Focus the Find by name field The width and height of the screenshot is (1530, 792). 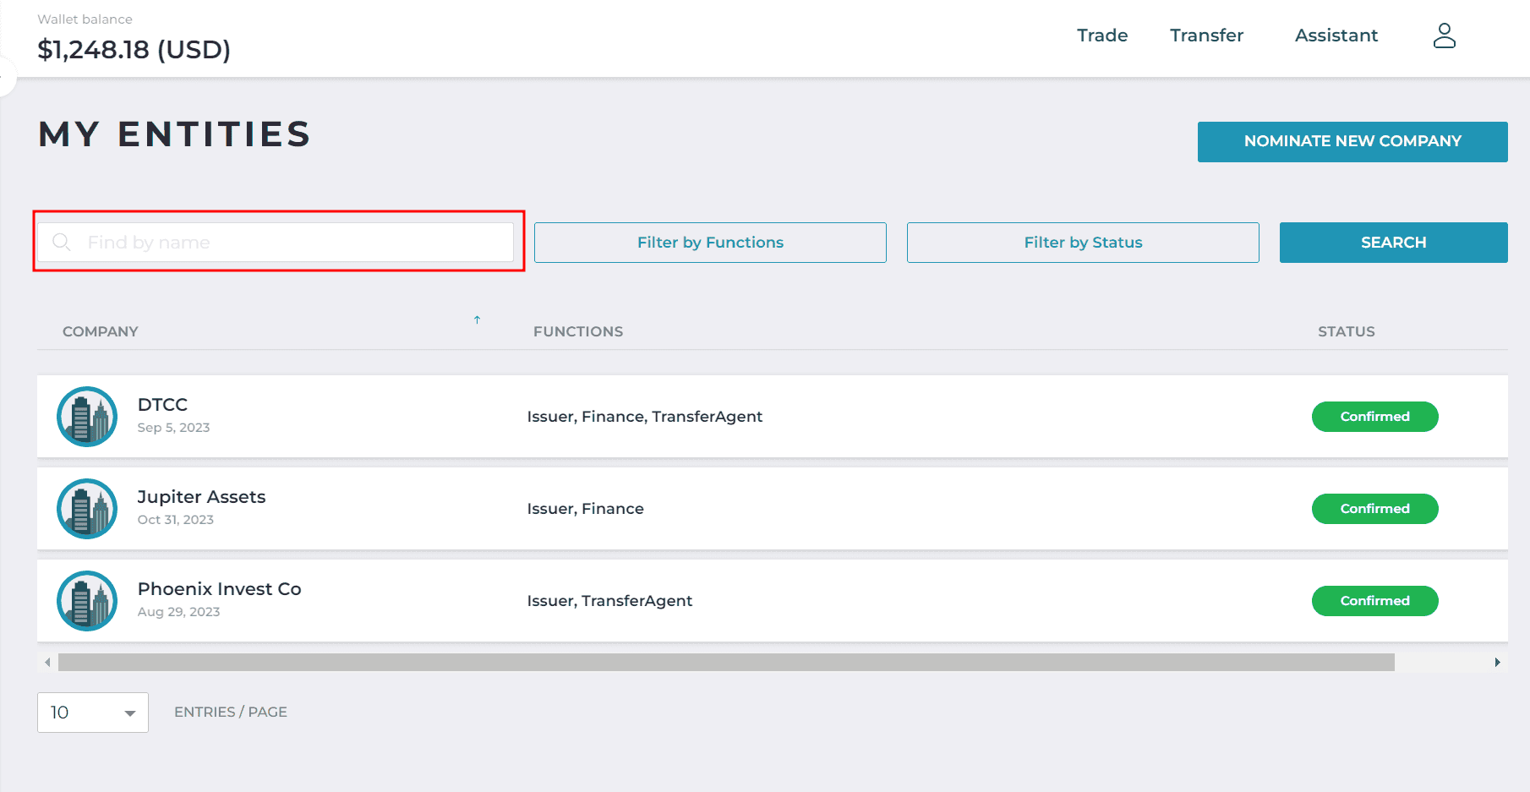276,243
